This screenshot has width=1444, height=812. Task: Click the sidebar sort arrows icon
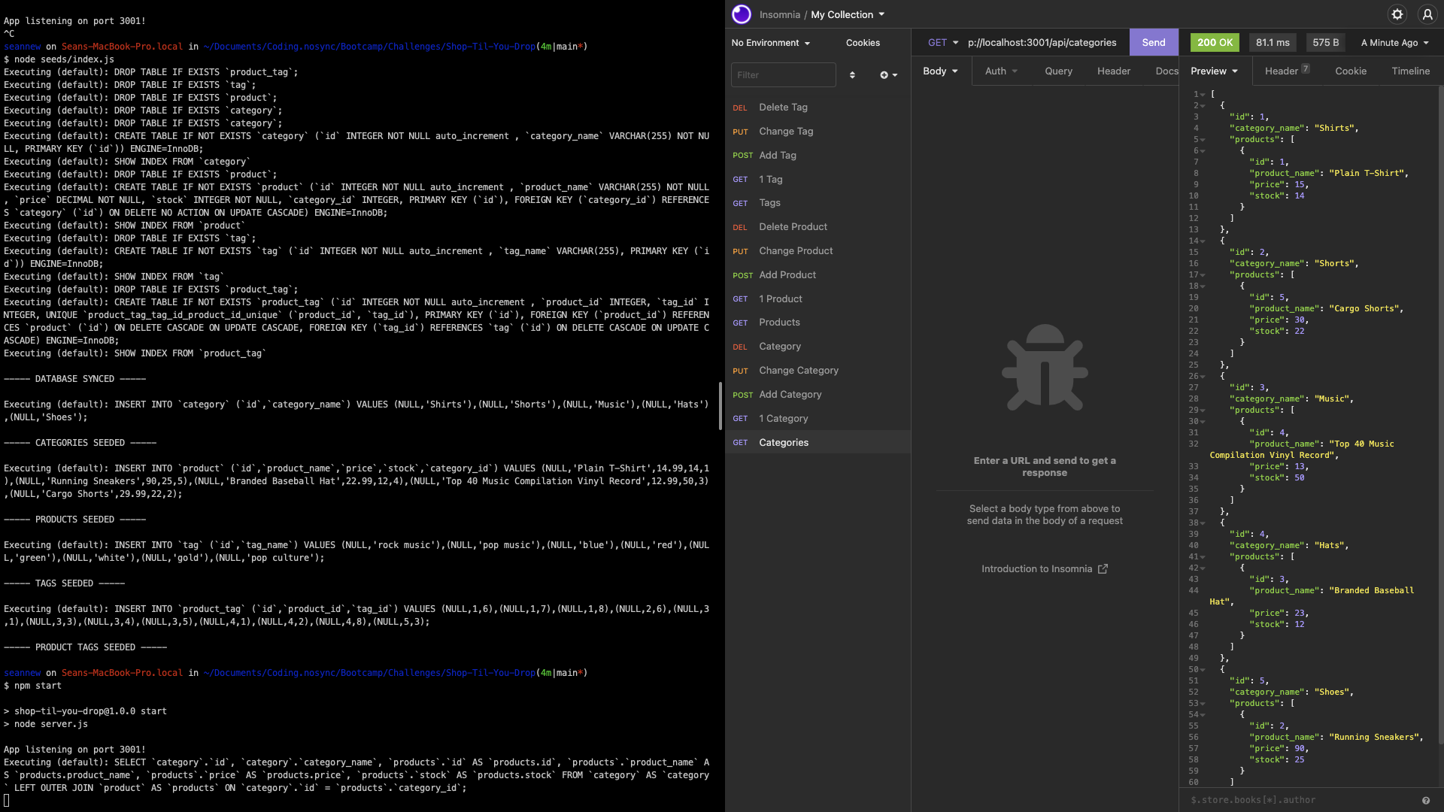tap(852, 75)
